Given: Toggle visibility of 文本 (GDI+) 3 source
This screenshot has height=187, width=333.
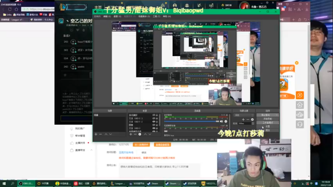Looking at the screenshot, I should (154, 118).
